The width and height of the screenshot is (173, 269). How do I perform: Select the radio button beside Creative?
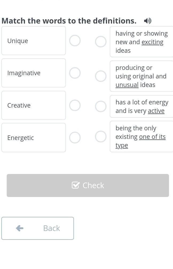point(75,105)
